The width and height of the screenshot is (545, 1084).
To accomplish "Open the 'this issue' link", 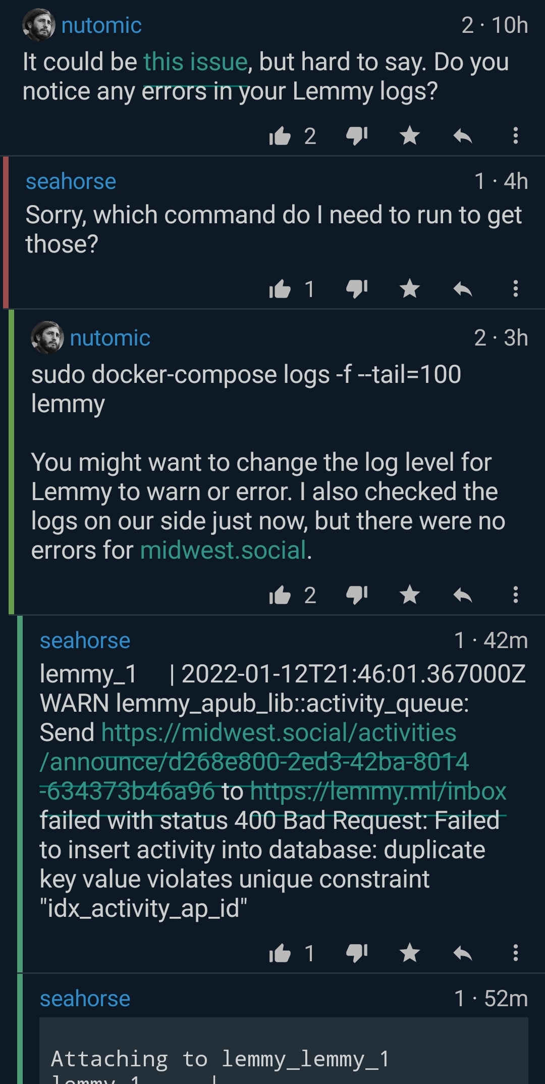I will pos(195,62).
